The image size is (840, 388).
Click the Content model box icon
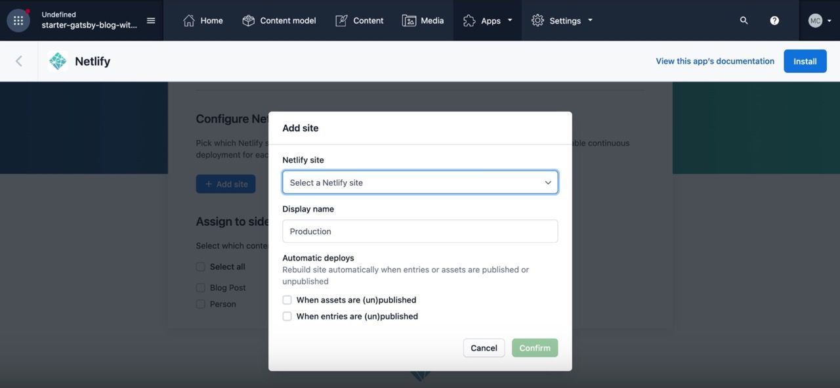(x=248, y=20)
